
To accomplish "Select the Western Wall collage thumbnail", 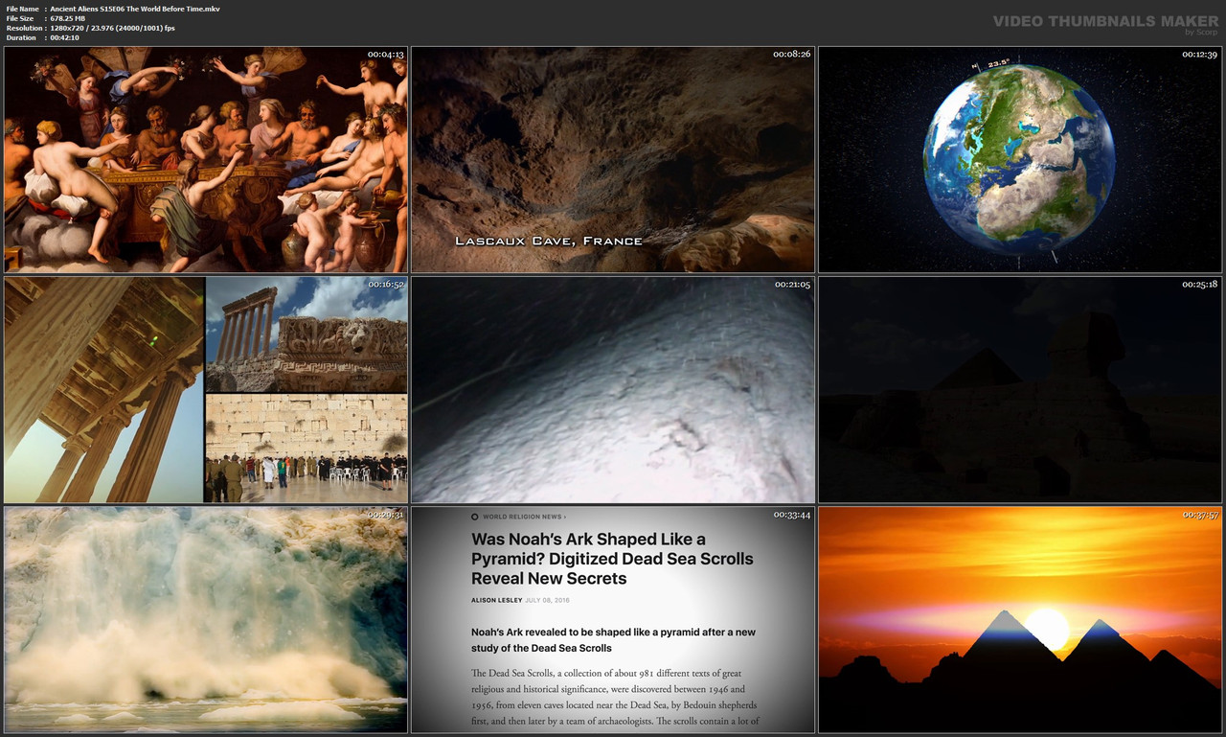I will [305, 448].
